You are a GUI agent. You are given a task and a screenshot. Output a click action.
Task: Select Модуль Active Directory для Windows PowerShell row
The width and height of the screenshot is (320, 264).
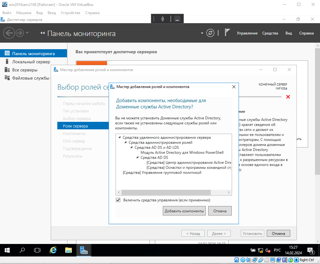click(x=182, y=153)
